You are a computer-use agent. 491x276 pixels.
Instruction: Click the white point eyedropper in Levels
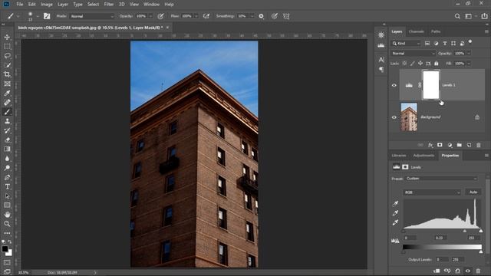396,222
